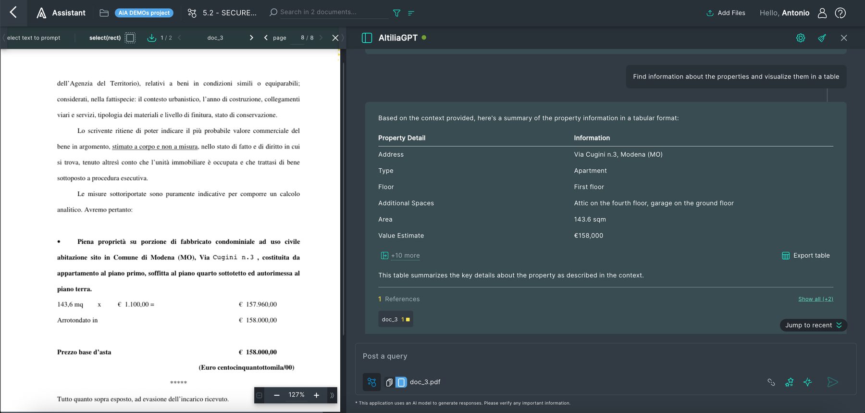Go to next document after doc_3
The image size is (865, 413).
tap(251, 38)
